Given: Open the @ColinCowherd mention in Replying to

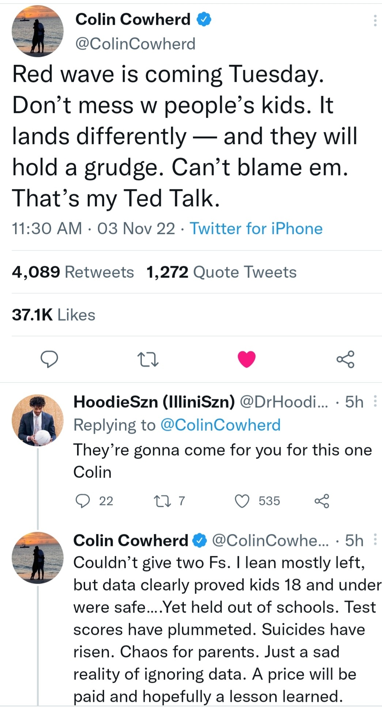Looking at the screenshot, I should tap(220, 425).
